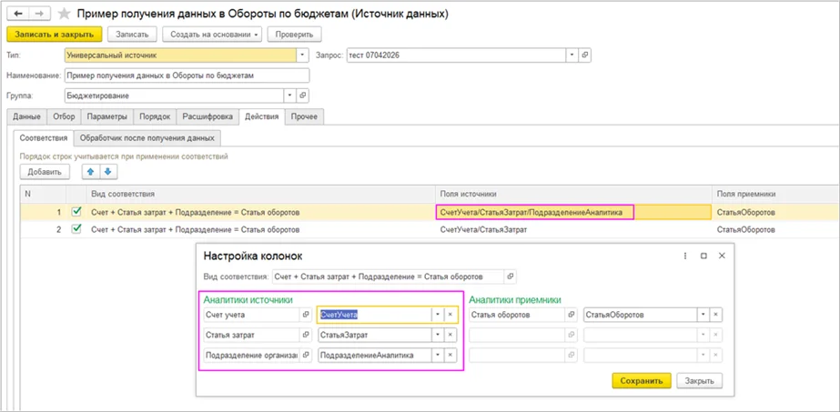
Task: Expand the СтатьяОборотов field dropdown
Action: tap(703, 316)
